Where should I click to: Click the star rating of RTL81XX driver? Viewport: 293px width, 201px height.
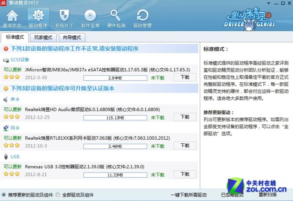point(12,145)
